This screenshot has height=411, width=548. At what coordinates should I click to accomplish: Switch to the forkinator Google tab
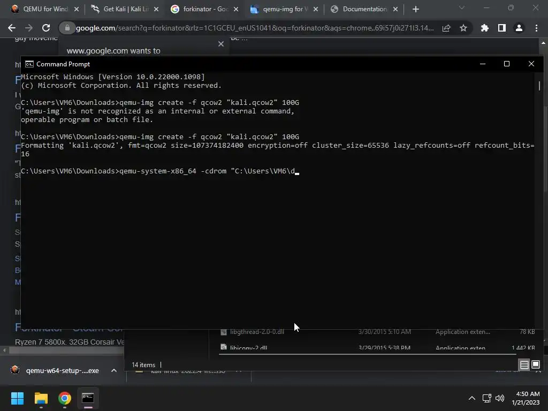(x=200, y=9)
